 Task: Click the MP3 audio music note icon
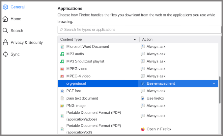[x=62, y=54]
